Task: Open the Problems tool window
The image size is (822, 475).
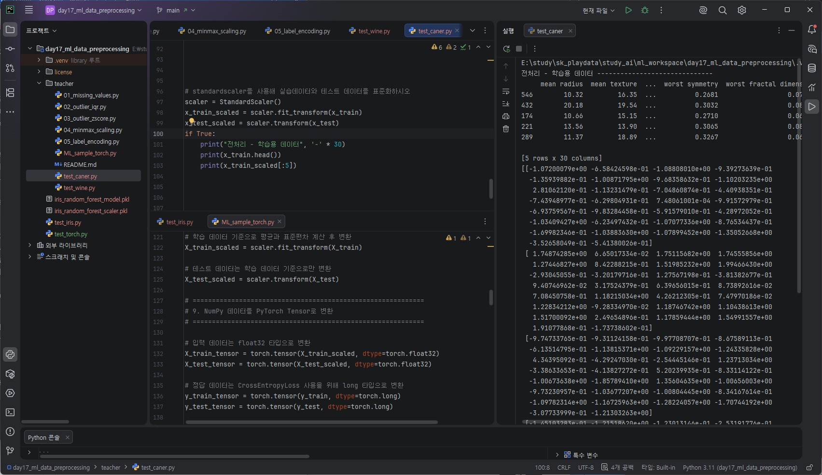Action: point(10,432)
